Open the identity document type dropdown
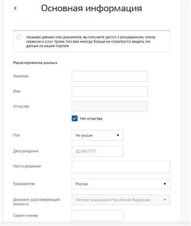This screenshot has width=191, height=226. (121, 200)
